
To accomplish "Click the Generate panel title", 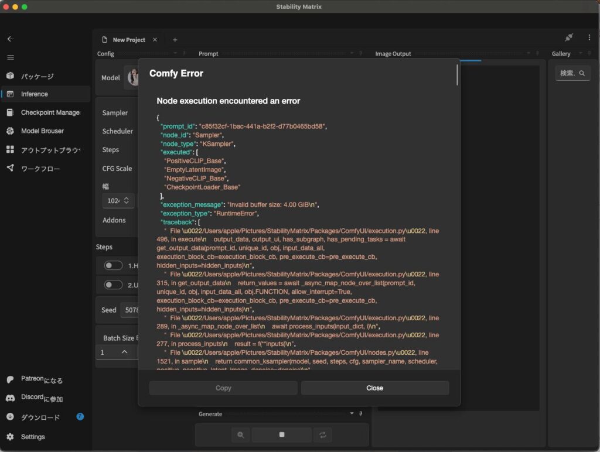I will pos(210,414).
